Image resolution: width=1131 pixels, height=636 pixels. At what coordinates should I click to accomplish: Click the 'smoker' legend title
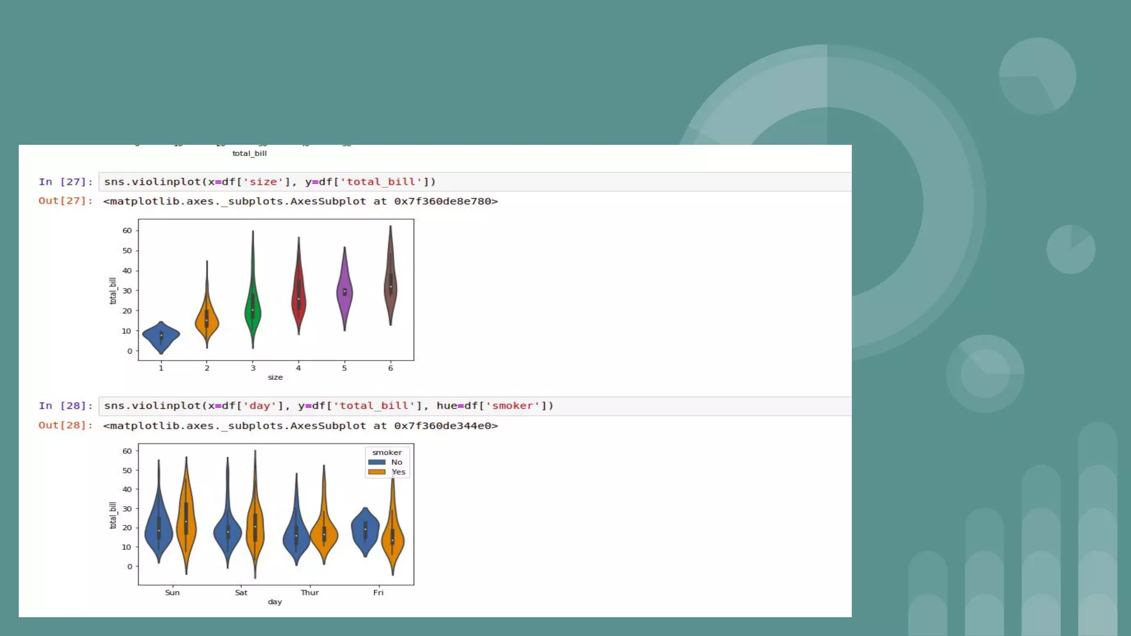click(387, 452)
